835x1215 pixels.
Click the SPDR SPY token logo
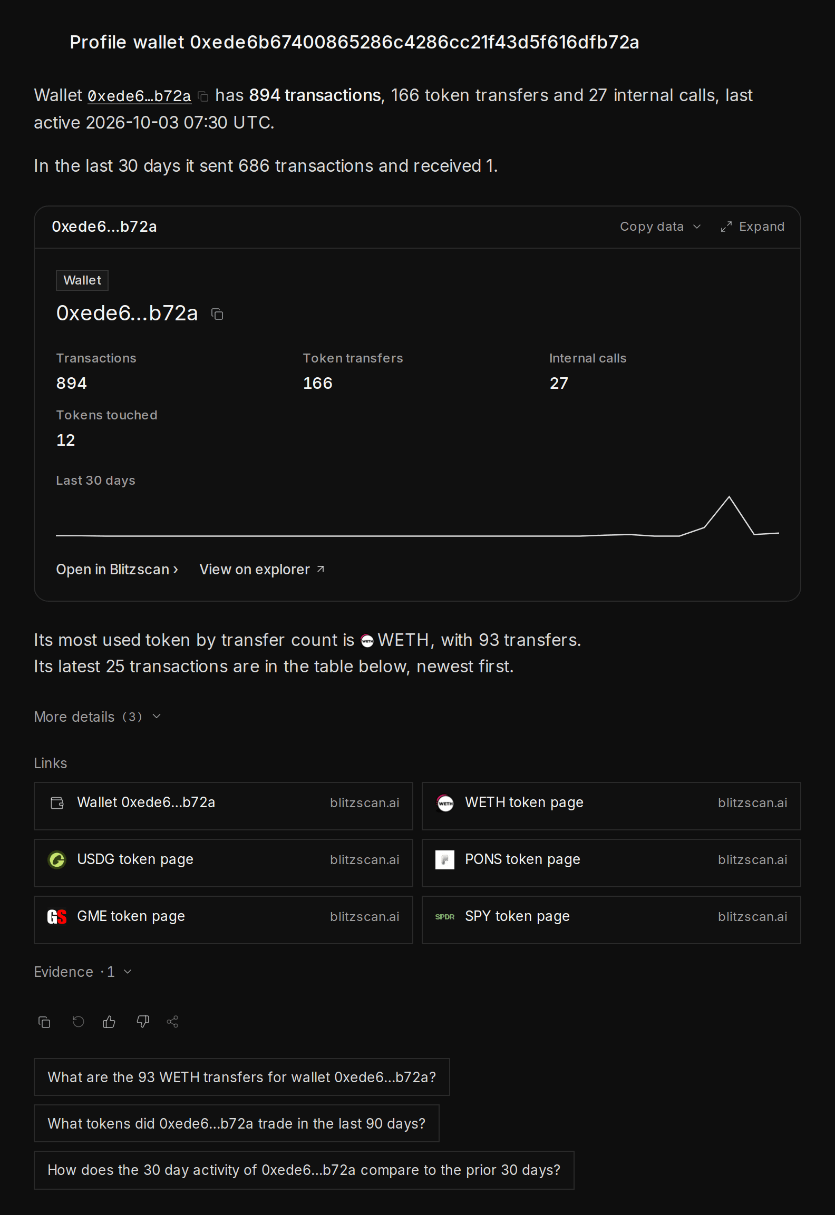pos(445,917)
